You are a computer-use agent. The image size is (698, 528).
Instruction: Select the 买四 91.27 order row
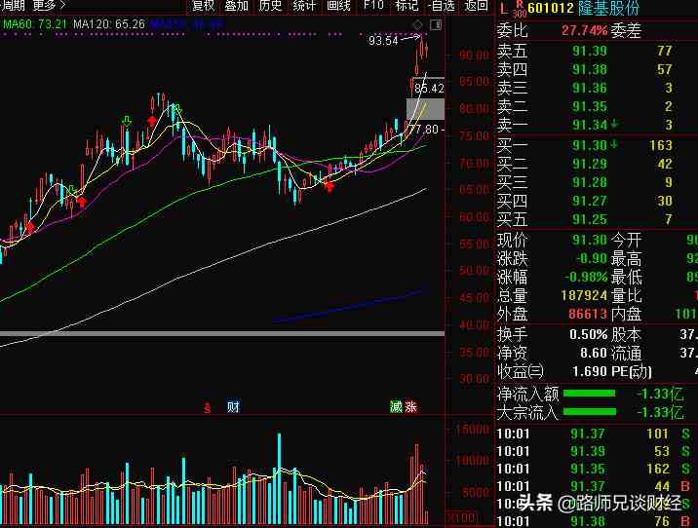click(x=597, y=201)
